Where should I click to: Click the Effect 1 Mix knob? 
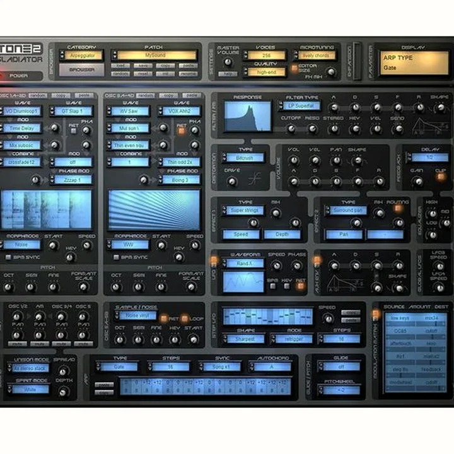276,213
